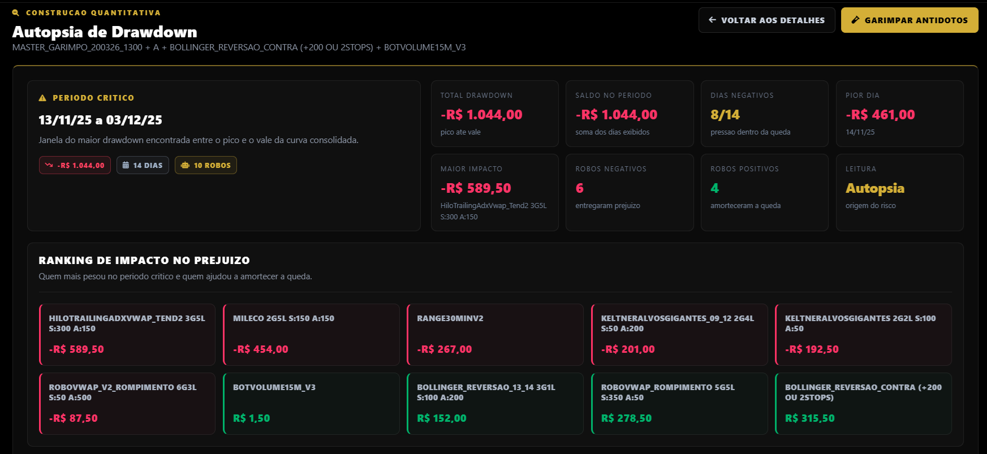Click the Robos Negativos card showing 6

click(630, 192)
